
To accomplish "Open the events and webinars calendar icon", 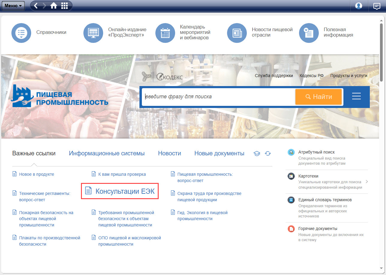I will 165,33.
